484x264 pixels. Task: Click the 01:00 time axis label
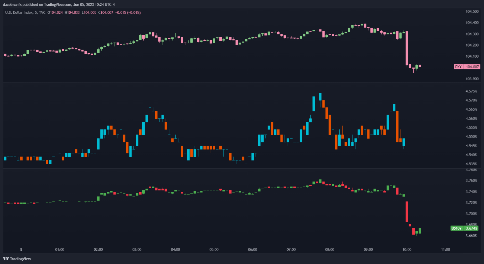pyautogui.click(x=60, y=250)
